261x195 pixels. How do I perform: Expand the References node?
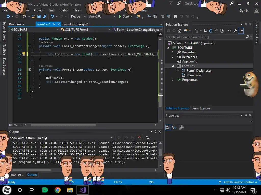(x=173, y=57)
